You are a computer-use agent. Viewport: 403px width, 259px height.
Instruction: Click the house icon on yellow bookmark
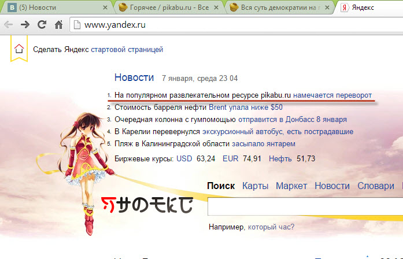click(x=19, y=50)
